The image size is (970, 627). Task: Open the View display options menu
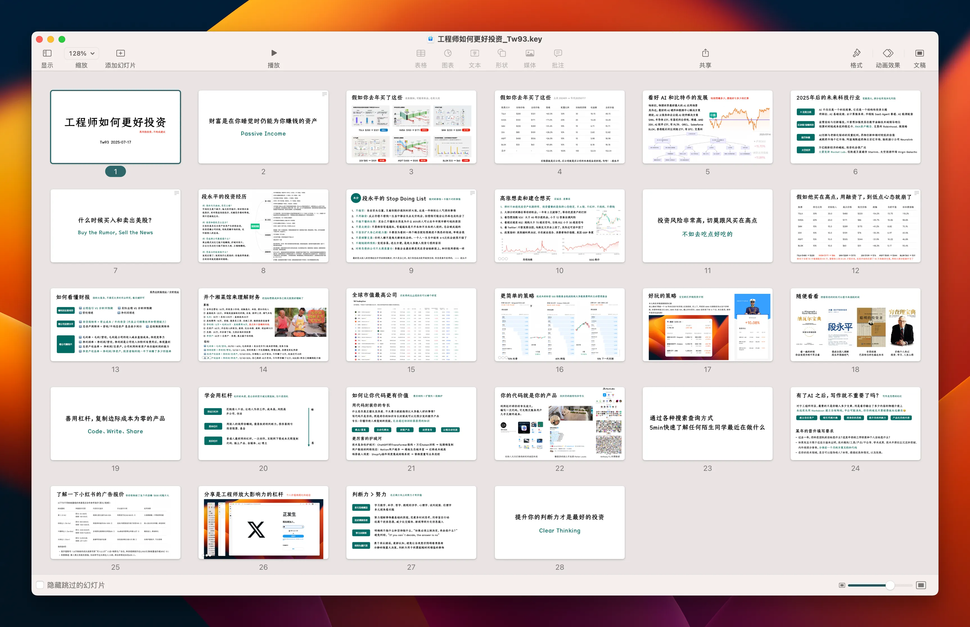coord(47,53)
